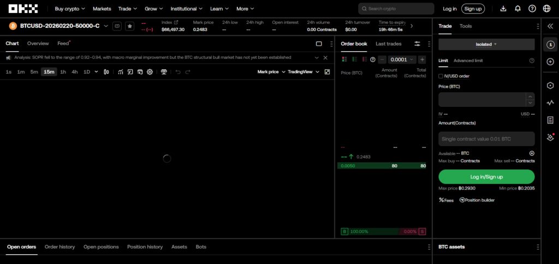
Task: Open the Fees link
Action: [446, 200]
